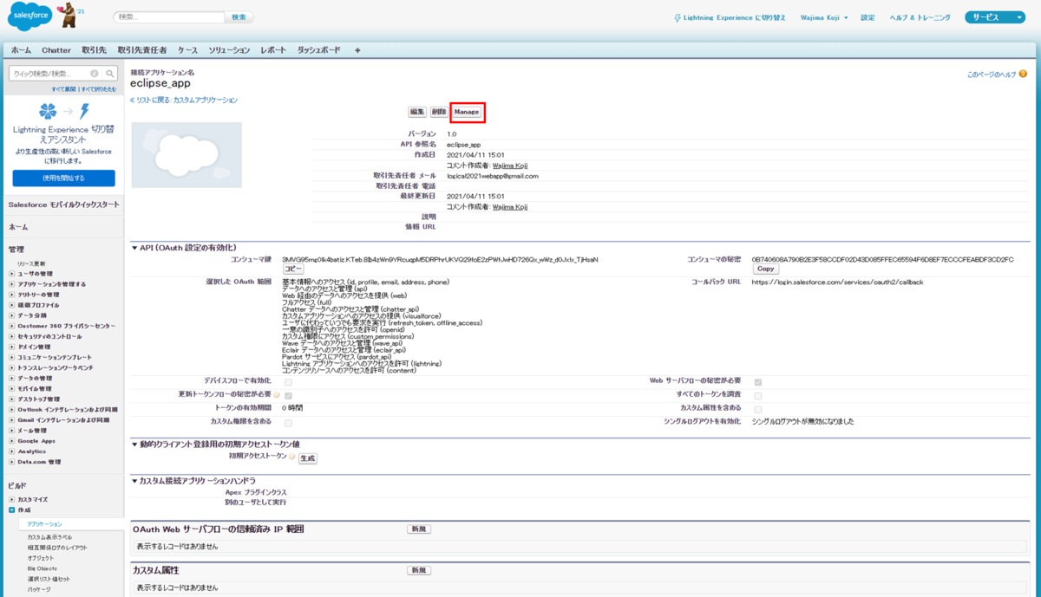
Task: Expand アプリケーションを管理する tree node
Action: coord(12,284)
